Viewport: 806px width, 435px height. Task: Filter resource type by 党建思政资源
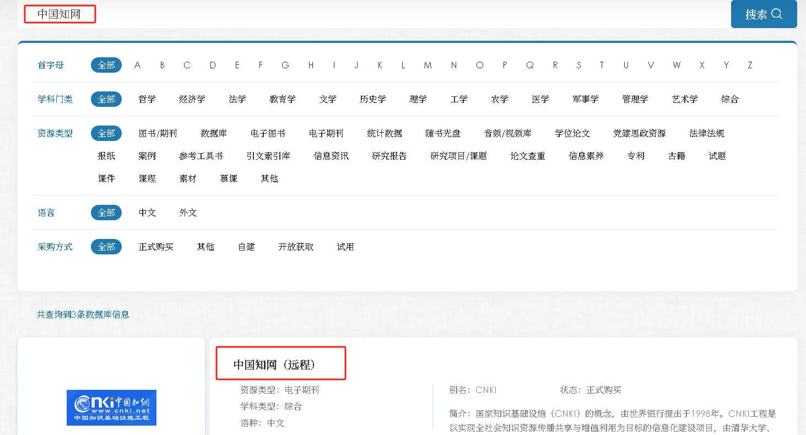point(640,133)
